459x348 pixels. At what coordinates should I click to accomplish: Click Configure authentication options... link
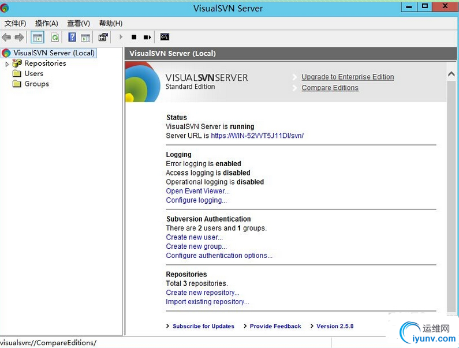coord(219,256)
